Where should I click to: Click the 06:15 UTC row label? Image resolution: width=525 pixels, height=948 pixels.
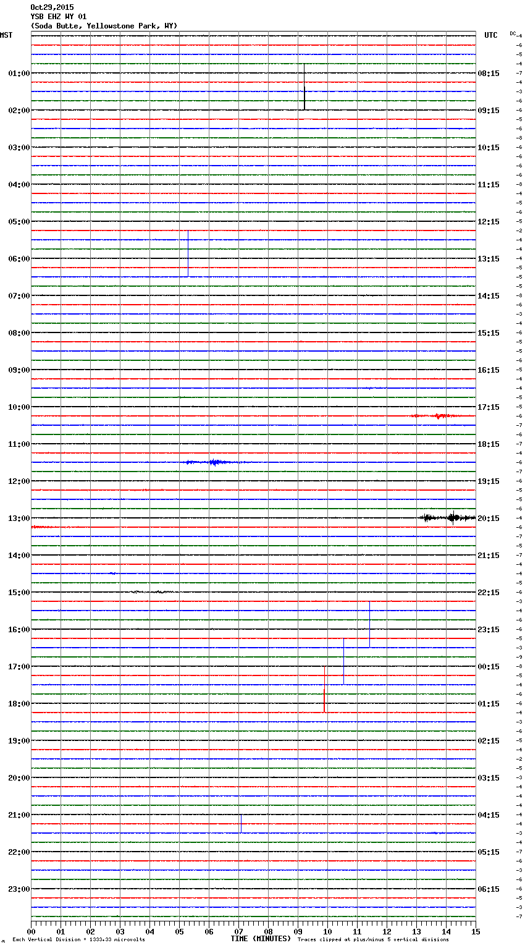[489, 889]
